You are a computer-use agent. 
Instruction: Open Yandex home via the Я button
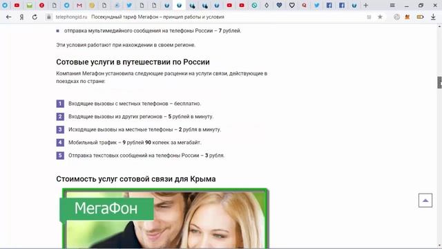pyautogui.click(x=21, y=17)
